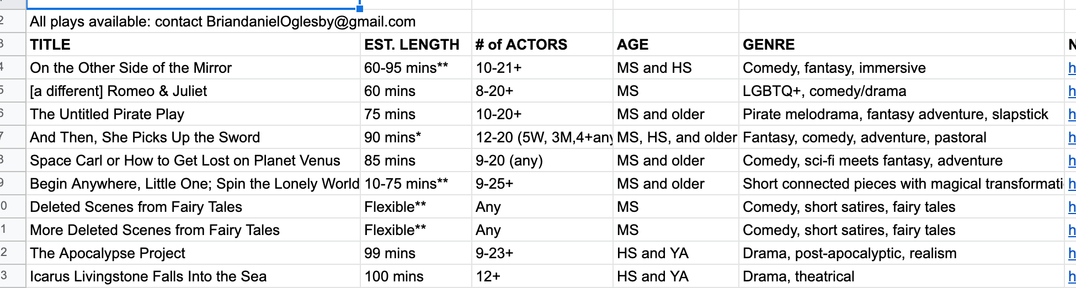
Task: Click "Deleted Scenes from Fairy Tales" title cell
Action: click(x=136, y=207)
